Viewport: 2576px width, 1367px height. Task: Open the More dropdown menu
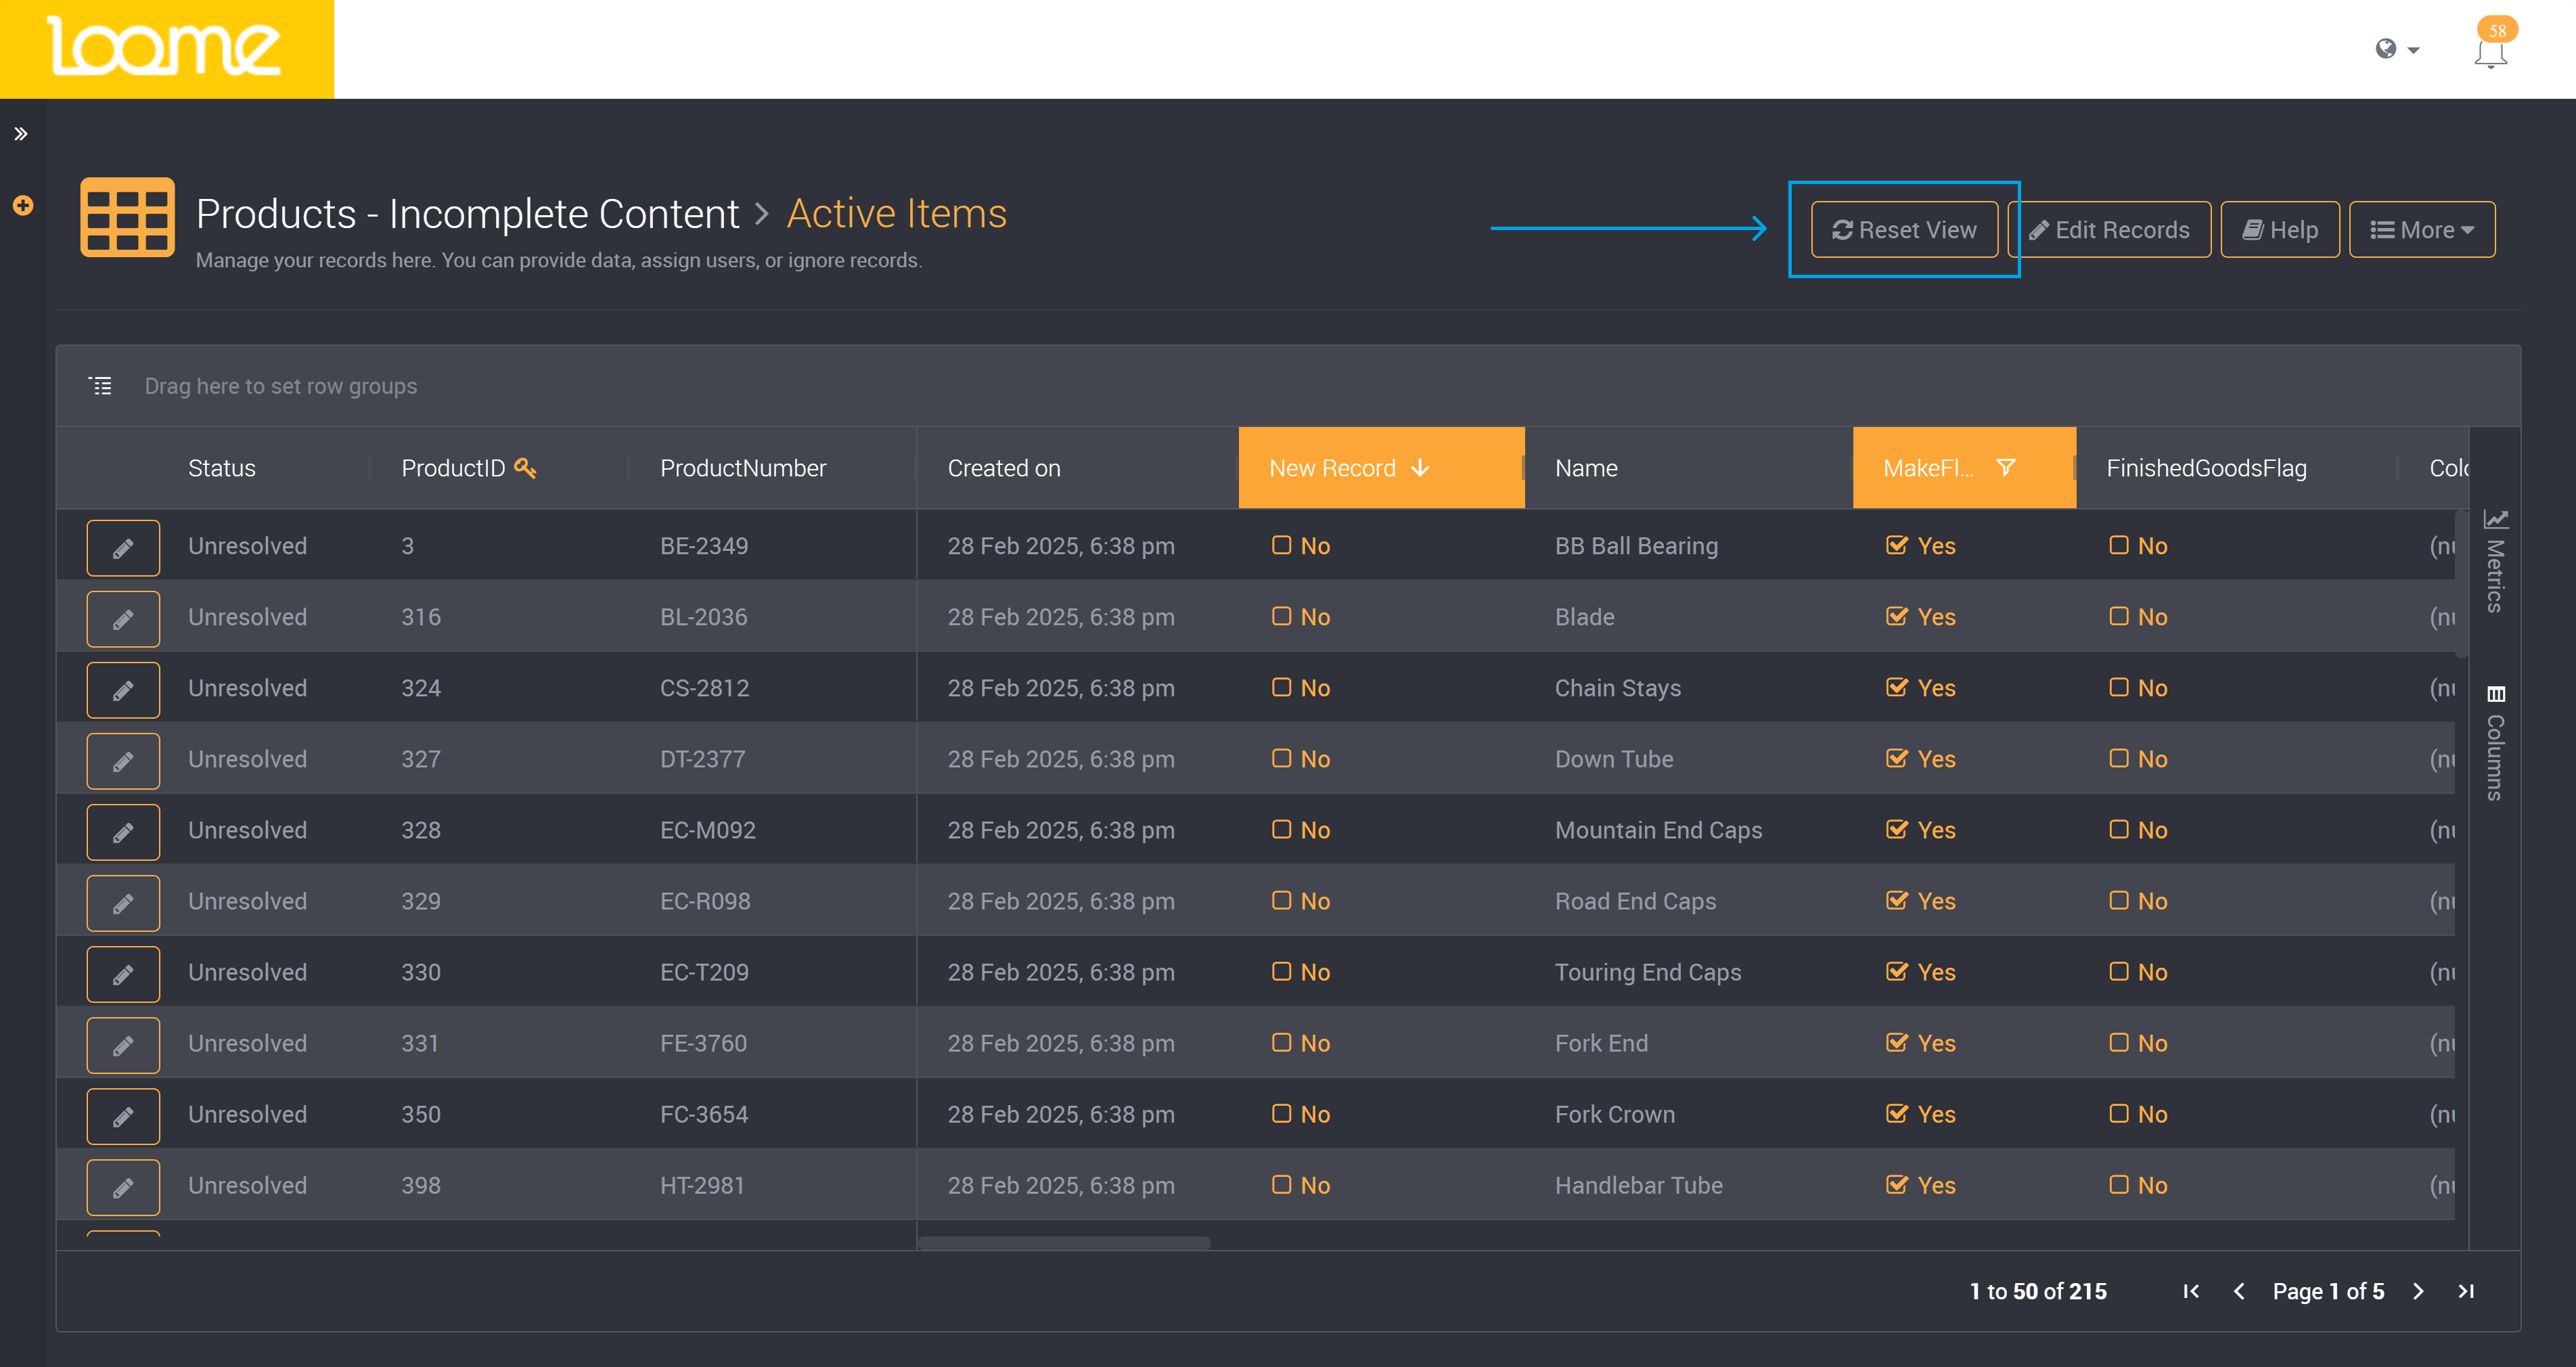(2422, 230)
